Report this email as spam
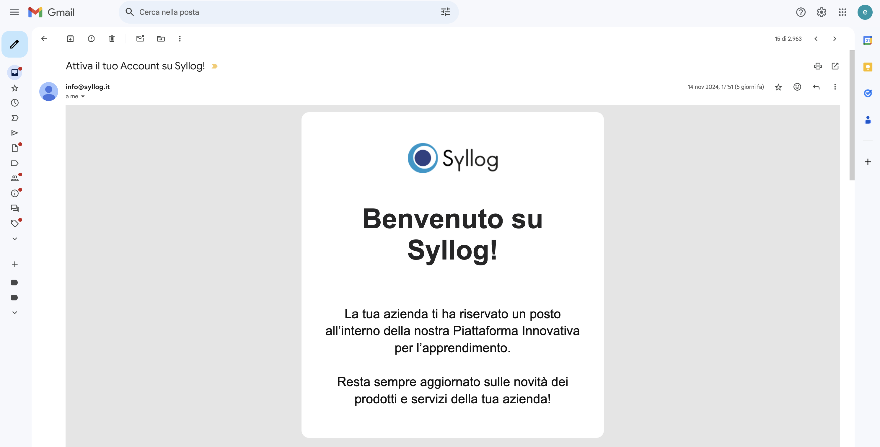The width and height of the screenshot is (880, 447). [91, 39]
